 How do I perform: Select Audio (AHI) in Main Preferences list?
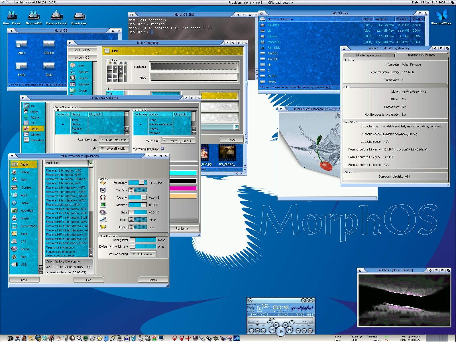(24, 164)
